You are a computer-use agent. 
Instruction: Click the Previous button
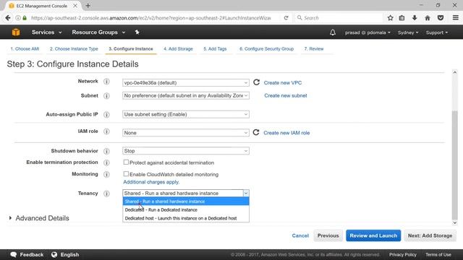click(x=328, y=235)
